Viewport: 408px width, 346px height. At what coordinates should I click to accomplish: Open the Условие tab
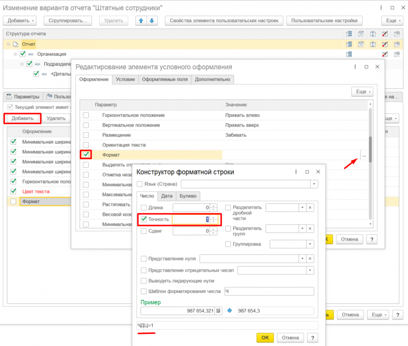125,80
